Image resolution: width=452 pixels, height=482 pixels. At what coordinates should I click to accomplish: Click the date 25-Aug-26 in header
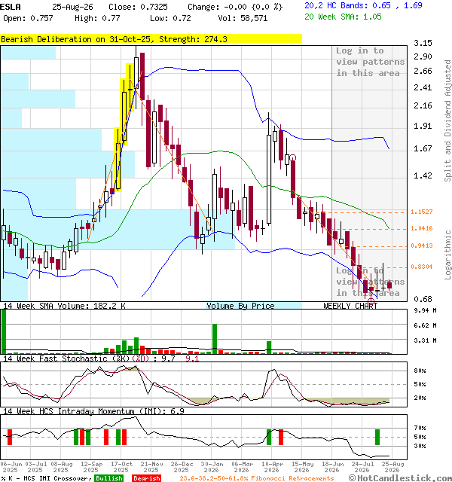coord(72,7)
